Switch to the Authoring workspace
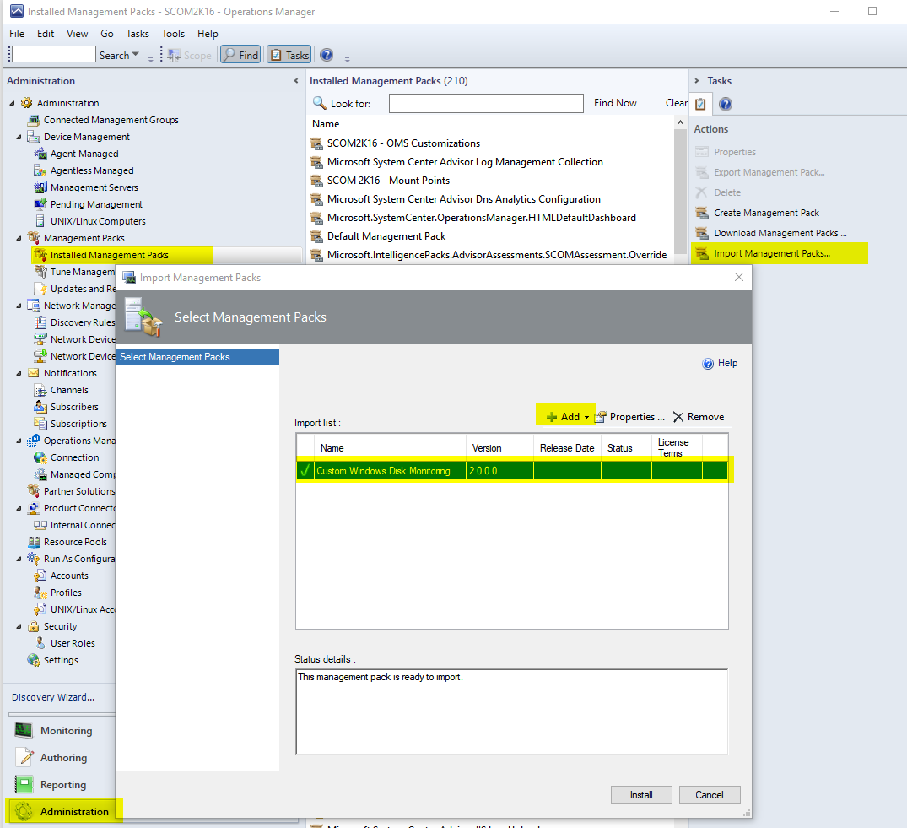This screenshot has height=828, width=907. pos(62,758)
